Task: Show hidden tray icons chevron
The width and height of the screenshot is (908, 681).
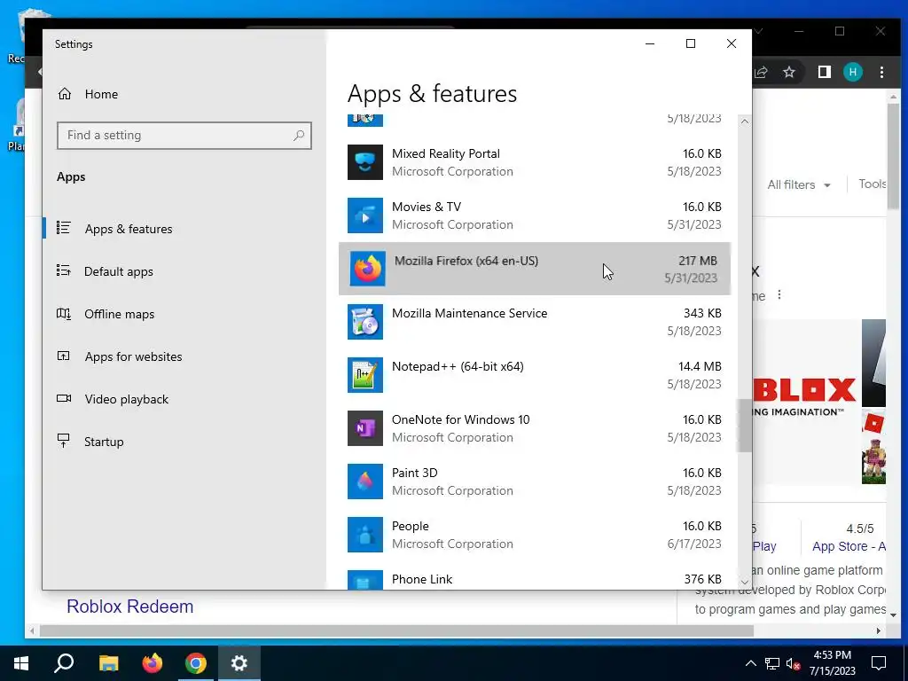Action: [750, 663]
